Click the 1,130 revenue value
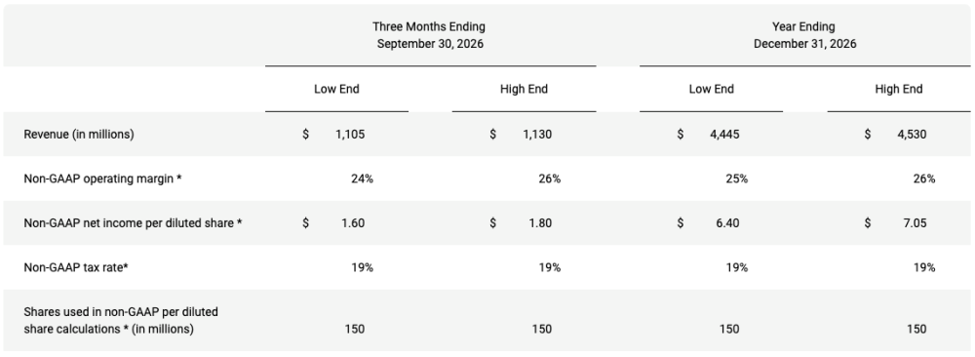The width and height of the screenshot is (975, 357). tap(537, 135)
